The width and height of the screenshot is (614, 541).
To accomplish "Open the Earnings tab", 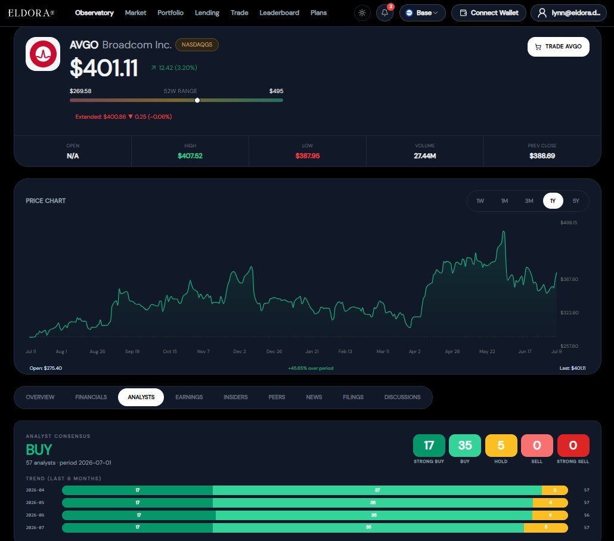I will pyautogui.click(x=189, y=397).
